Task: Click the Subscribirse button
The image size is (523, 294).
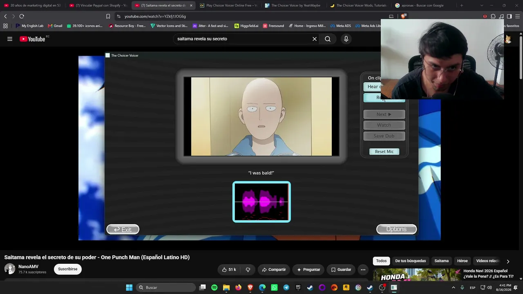Action: tap(68, 269)
